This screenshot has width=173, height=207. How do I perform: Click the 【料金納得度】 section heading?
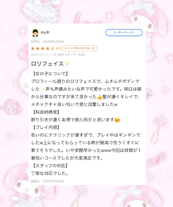point(46,112)
